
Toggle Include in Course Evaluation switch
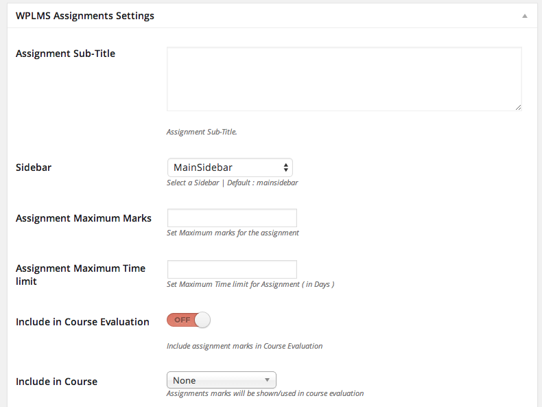pos(189,320)
